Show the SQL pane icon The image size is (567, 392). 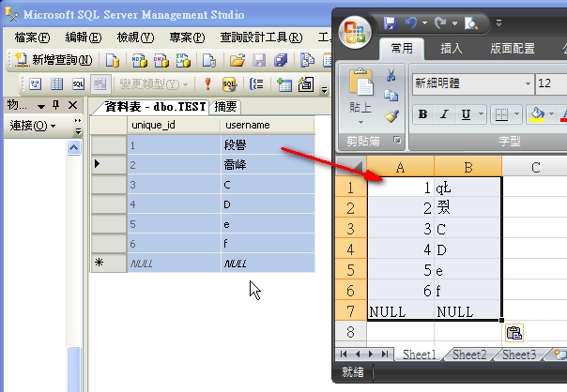pyautogui.click(x=78, y=84)
